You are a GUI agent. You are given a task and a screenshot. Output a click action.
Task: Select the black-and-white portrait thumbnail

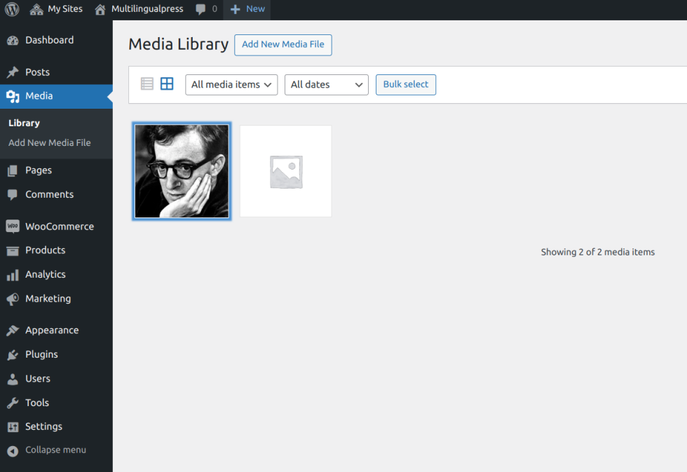point(182,171)
